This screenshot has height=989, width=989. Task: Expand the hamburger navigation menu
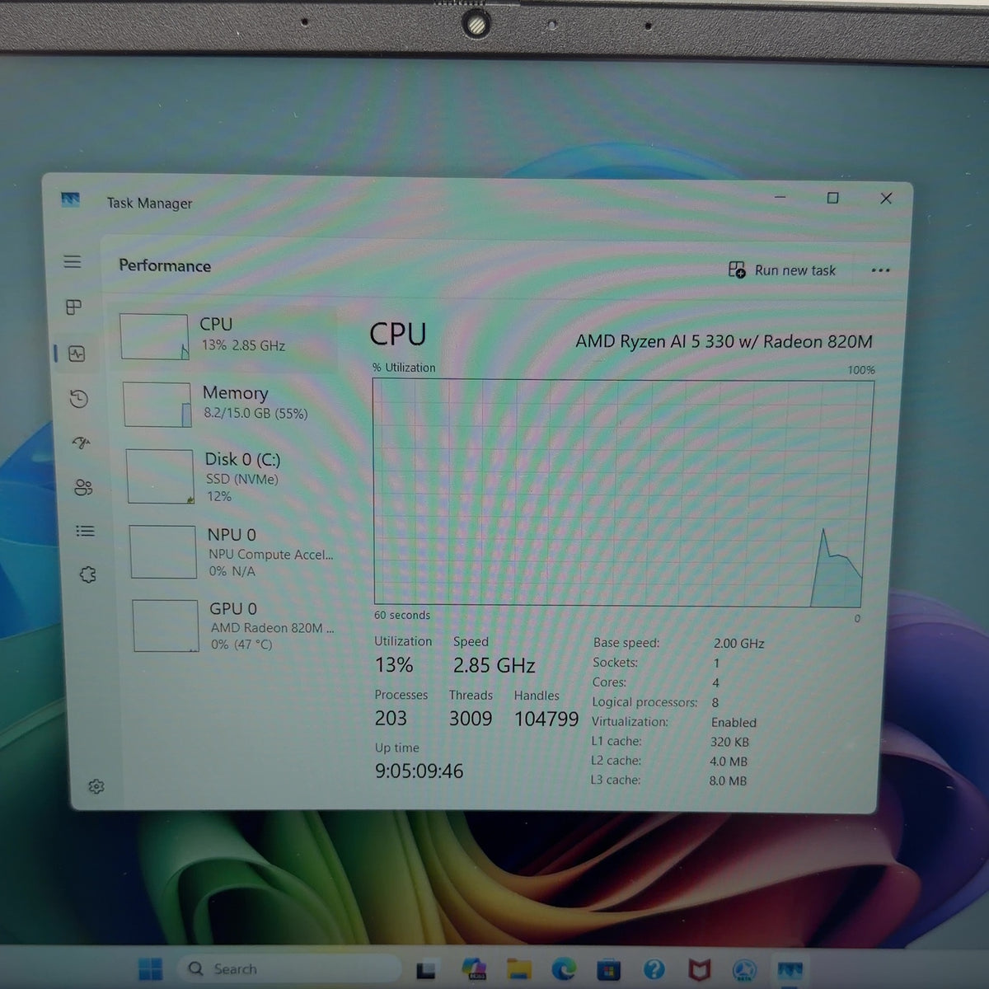[73, 261]
